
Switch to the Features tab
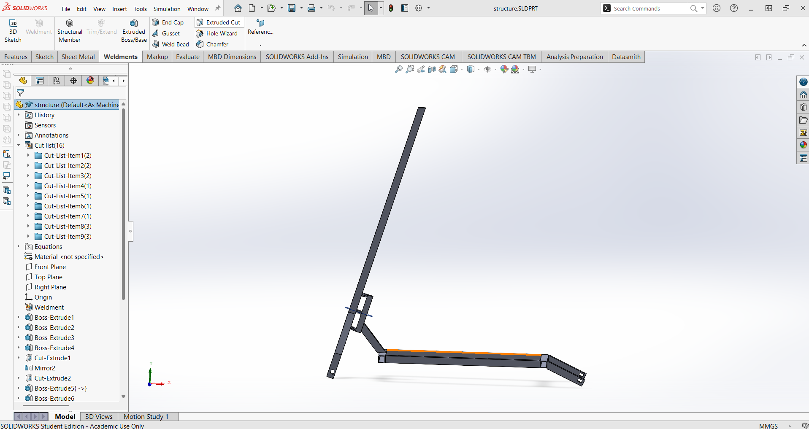coord(16,57)
